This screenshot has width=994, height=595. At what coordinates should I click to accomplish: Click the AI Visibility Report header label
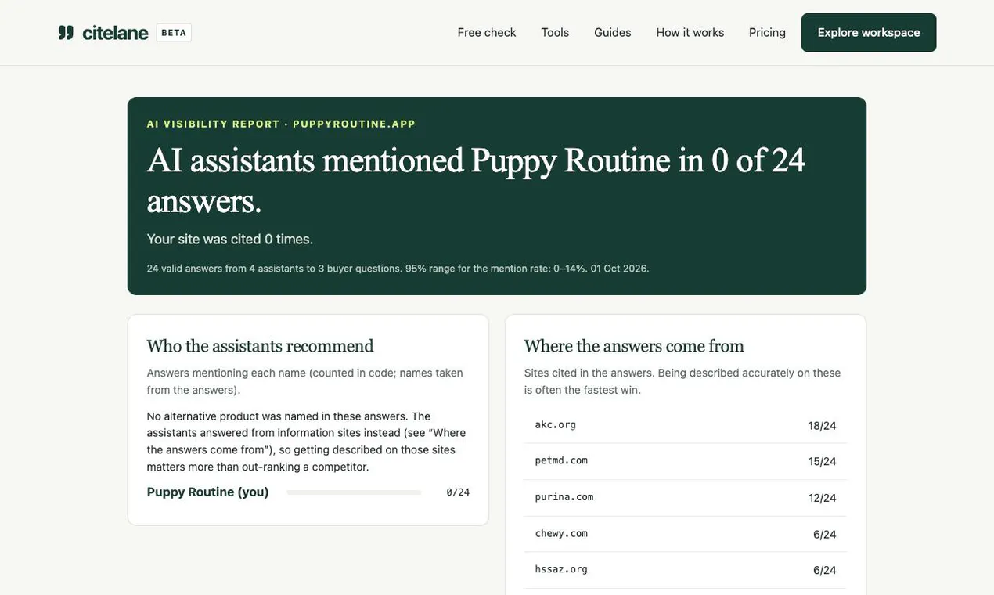281,124
